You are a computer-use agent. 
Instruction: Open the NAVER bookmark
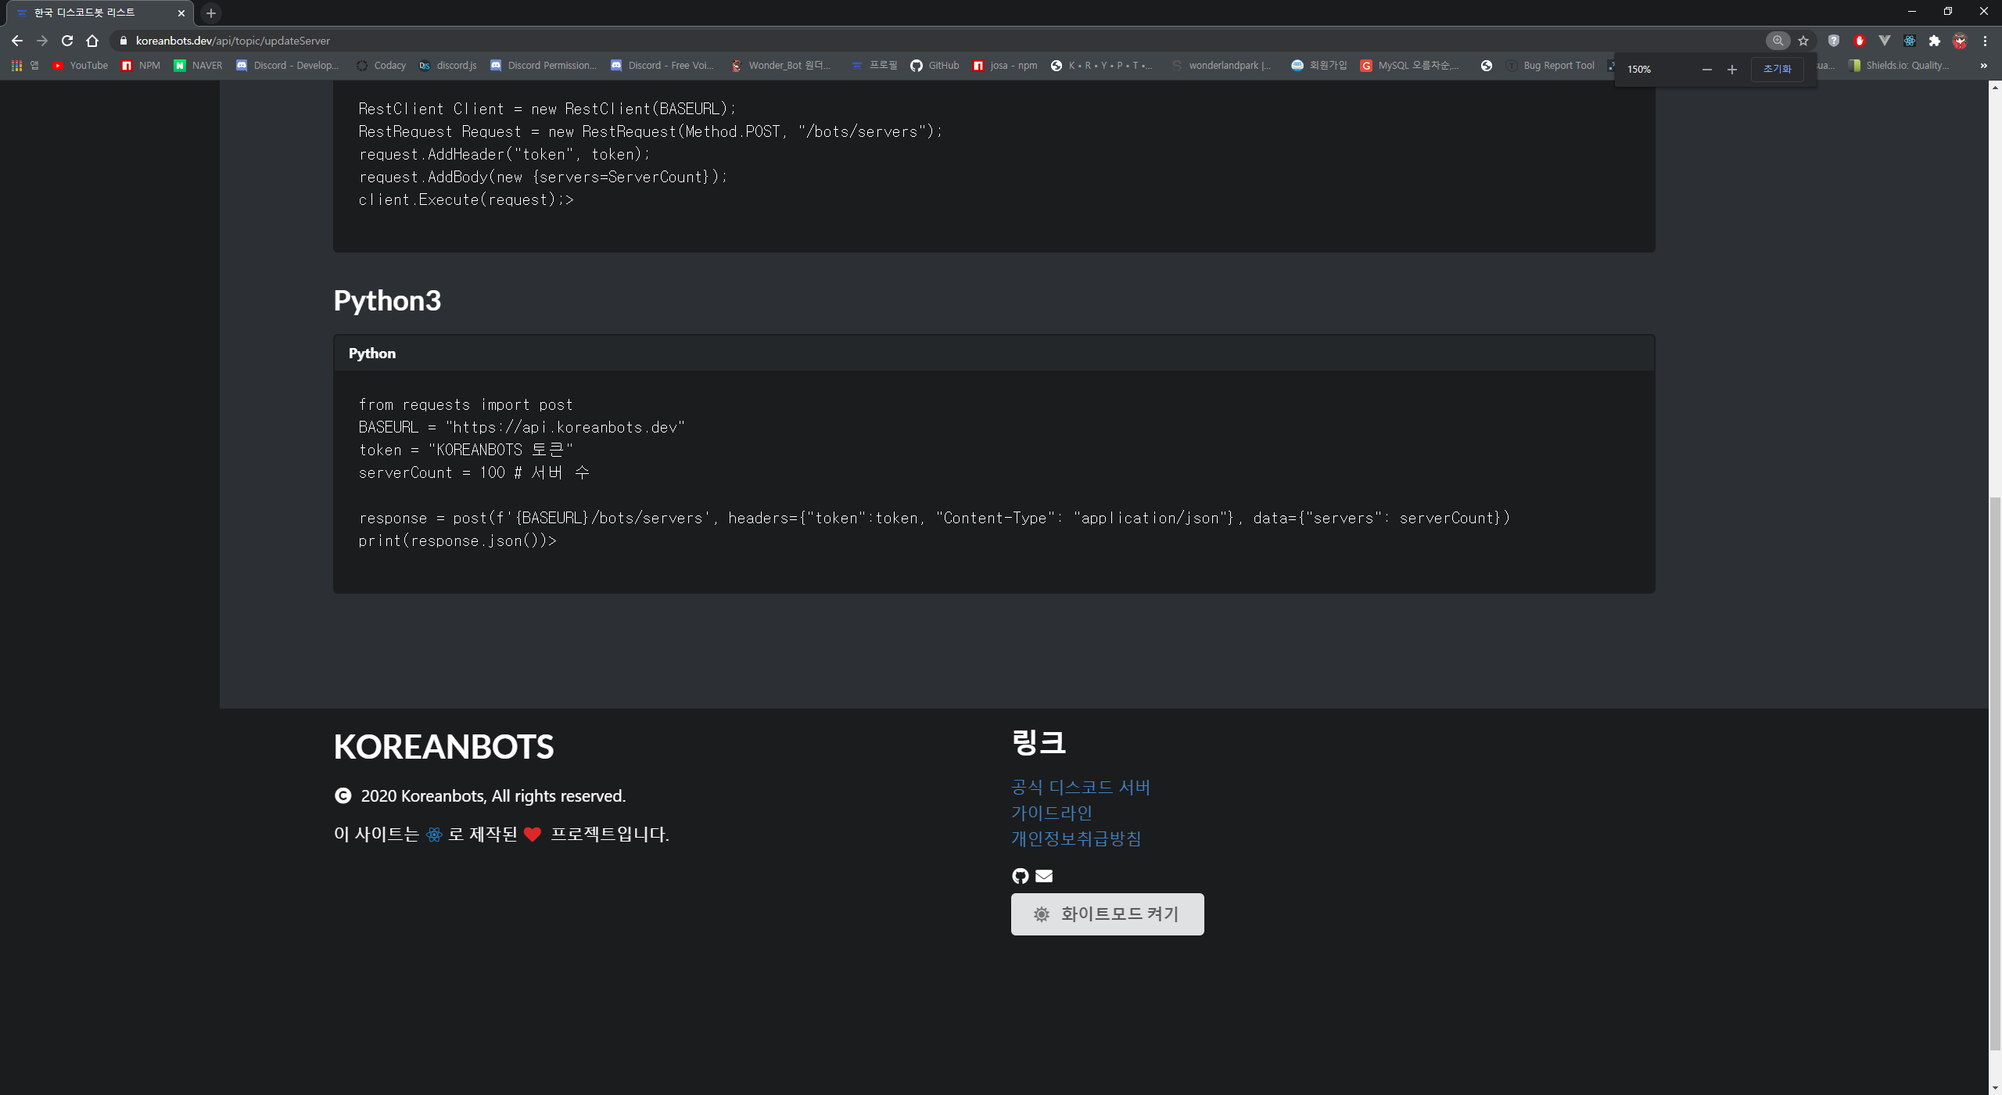click(198, 66)
